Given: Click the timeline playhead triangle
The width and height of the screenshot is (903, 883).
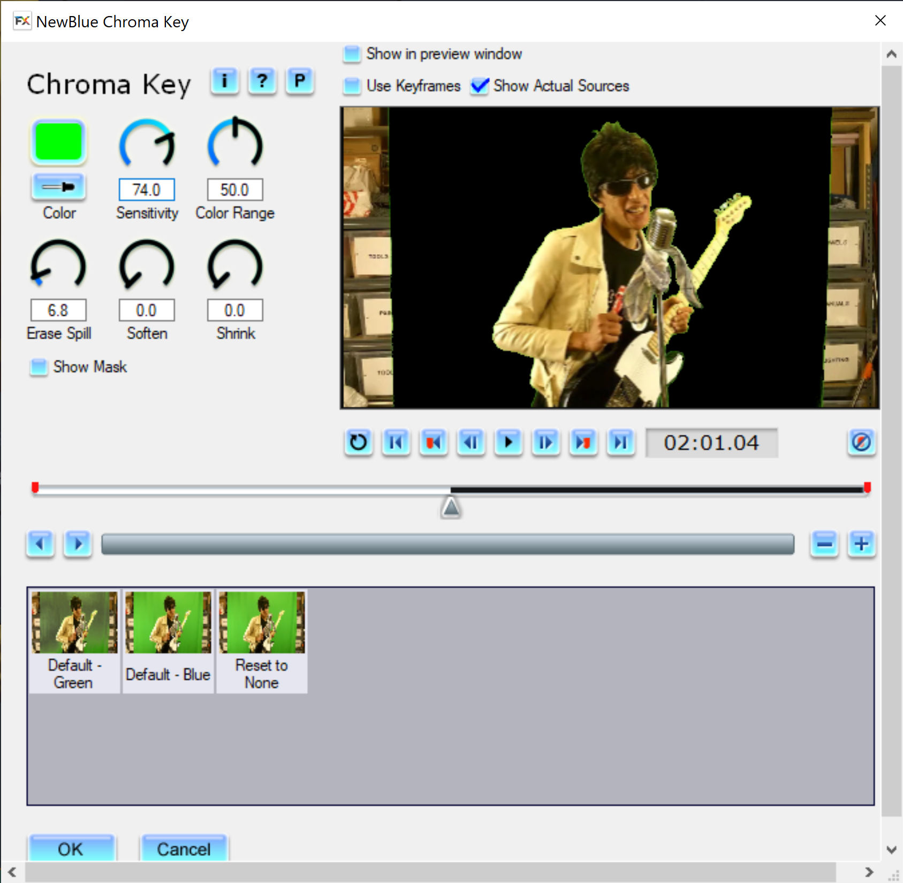Looking at the screenshot, I should (451, 507).
